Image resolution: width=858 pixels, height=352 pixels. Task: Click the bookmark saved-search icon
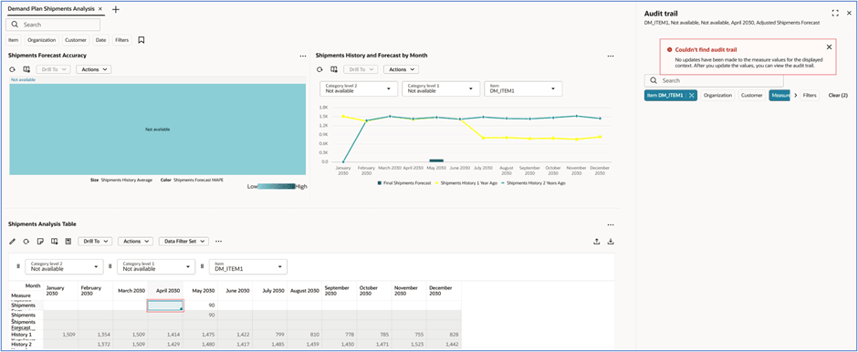[141, 40]
